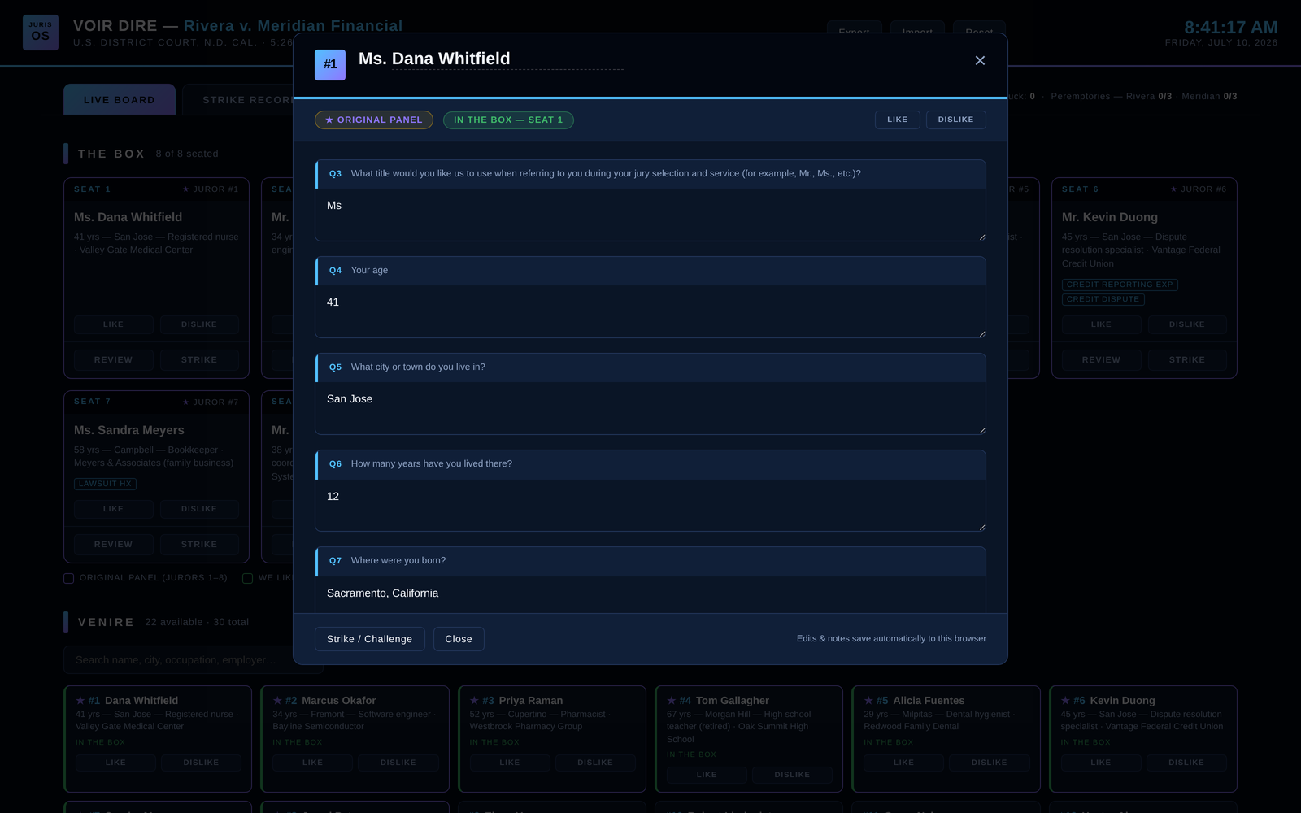Edit the Q4 age answer field
Screen dimensions: 1301x813
(x=650, y=311)
